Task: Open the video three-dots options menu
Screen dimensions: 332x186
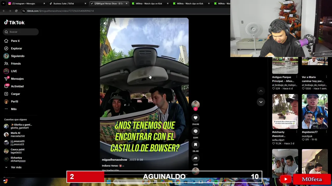Action: (x=183, y=23)
